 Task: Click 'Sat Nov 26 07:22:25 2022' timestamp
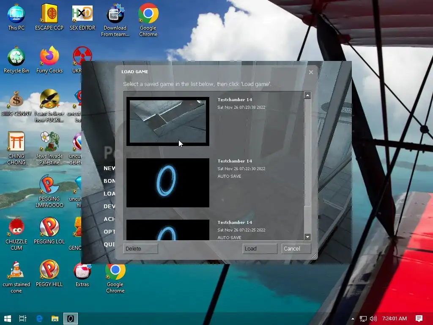(x=241, y=230)
